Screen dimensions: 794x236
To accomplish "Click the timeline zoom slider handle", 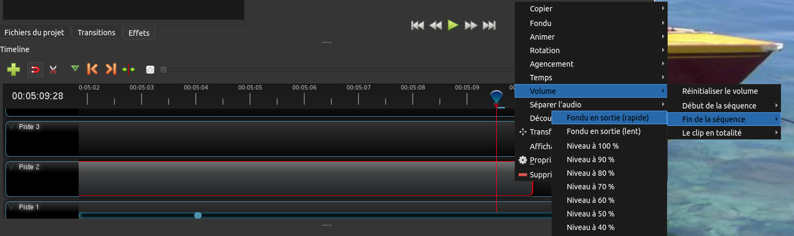I will 163,69.
